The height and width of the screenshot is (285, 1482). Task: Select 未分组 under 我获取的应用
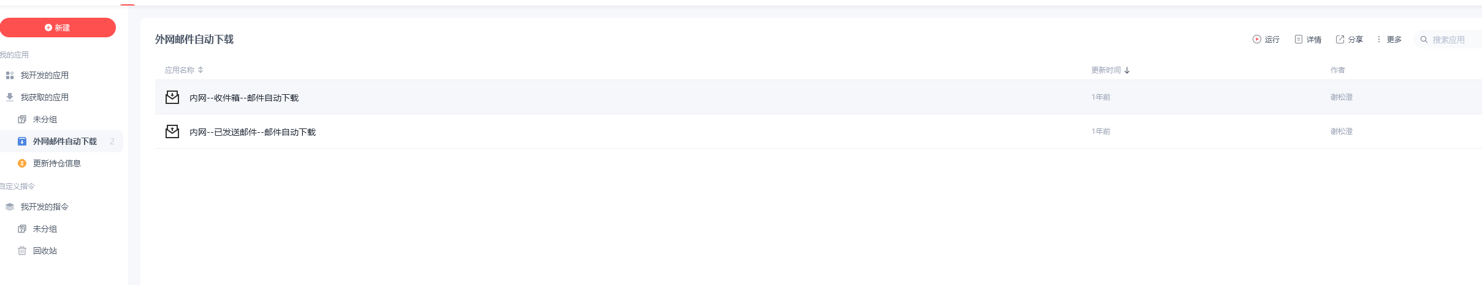[45, 119]
